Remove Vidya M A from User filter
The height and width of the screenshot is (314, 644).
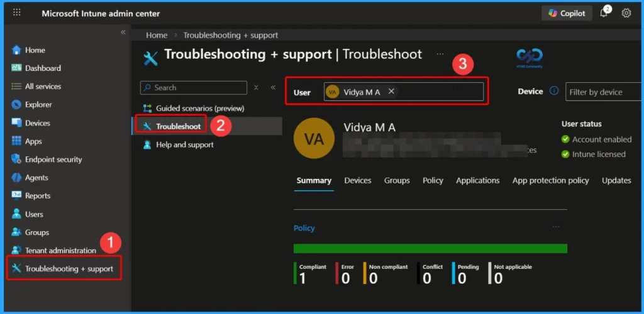(x=391, y=92)
